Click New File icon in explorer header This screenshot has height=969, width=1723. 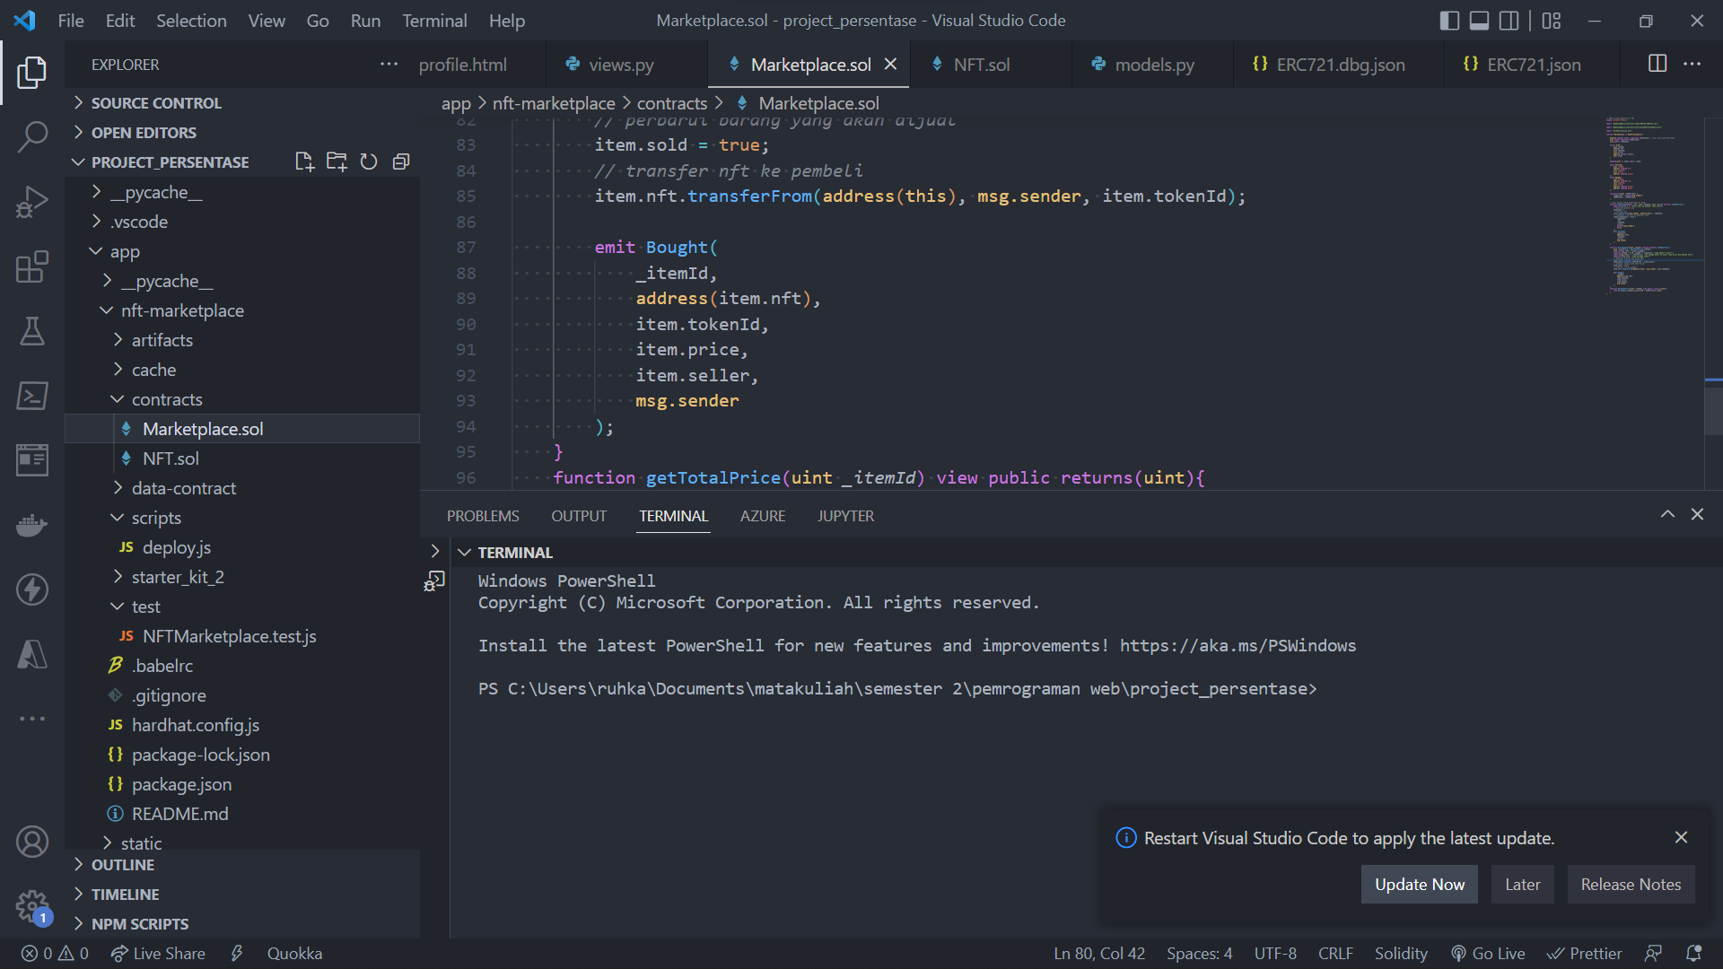click(304, 161)
